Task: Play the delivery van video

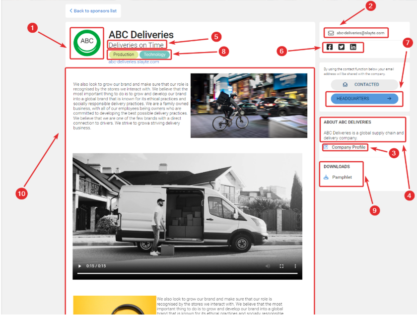Action: pos(79,266)
